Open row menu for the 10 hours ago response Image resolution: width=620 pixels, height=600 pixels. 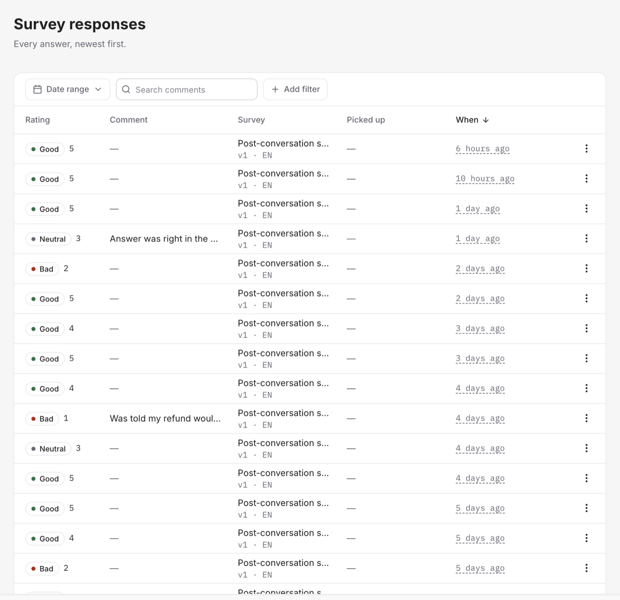586,179
